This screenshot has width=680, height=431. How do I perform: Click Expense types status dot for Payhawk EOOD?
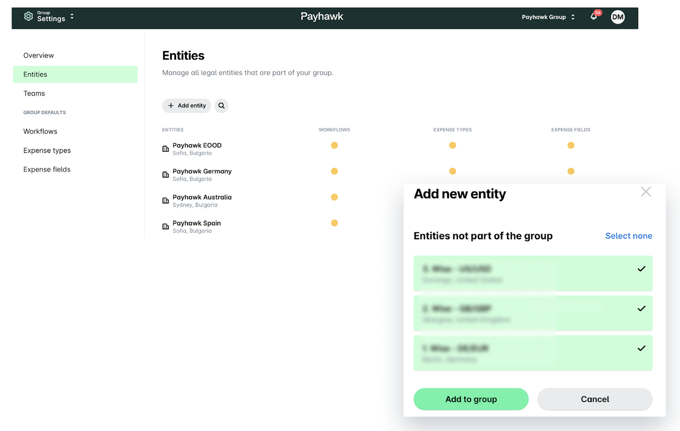pos(453,145)
